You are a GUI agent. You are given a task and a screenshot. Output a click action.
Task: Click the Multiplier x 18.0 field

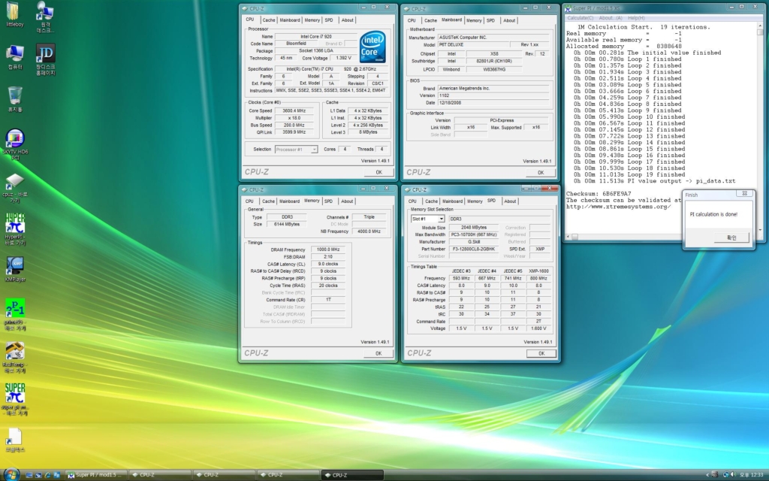click(294, 118)
